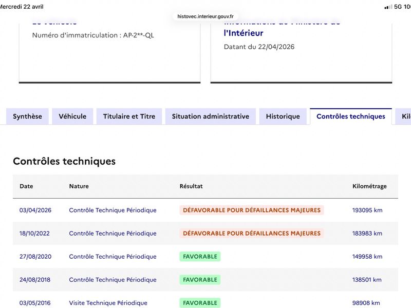Click the DÉFAVORABLE badge for 03/04/2026
Viewport: 411px width, 308px height.
252,210
